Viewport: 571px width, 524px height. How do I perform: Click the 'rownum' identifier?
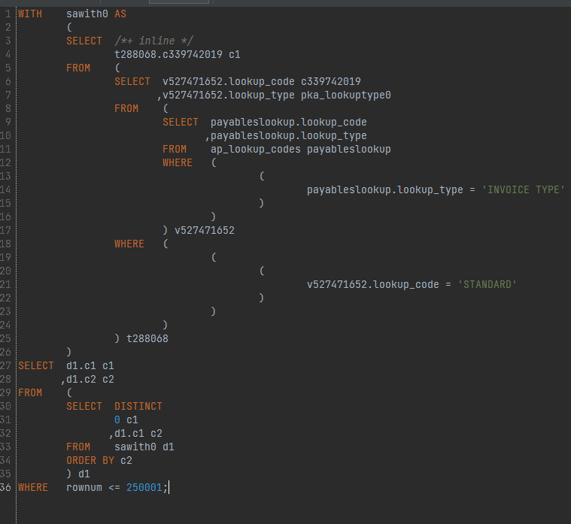[84, 488]
